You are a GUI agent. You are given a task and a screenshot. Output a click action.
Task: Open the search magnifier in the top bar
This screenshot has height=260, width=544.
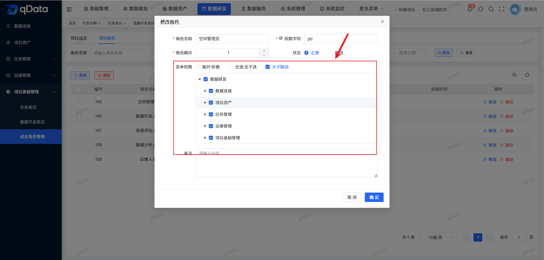point(491,9)
